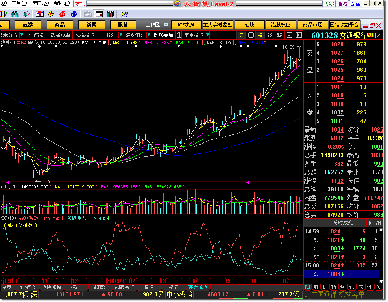
Task: Select the 超赢买点 bottom tab
Action: tap(124, 287)
